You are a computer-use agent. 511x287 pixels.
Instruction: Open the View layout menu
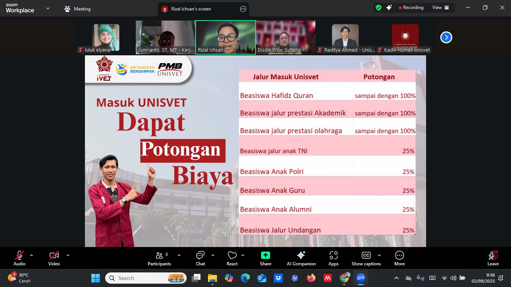(441, 7)
